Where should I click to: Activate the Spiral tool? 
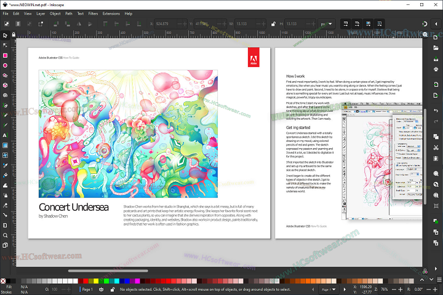5,95
